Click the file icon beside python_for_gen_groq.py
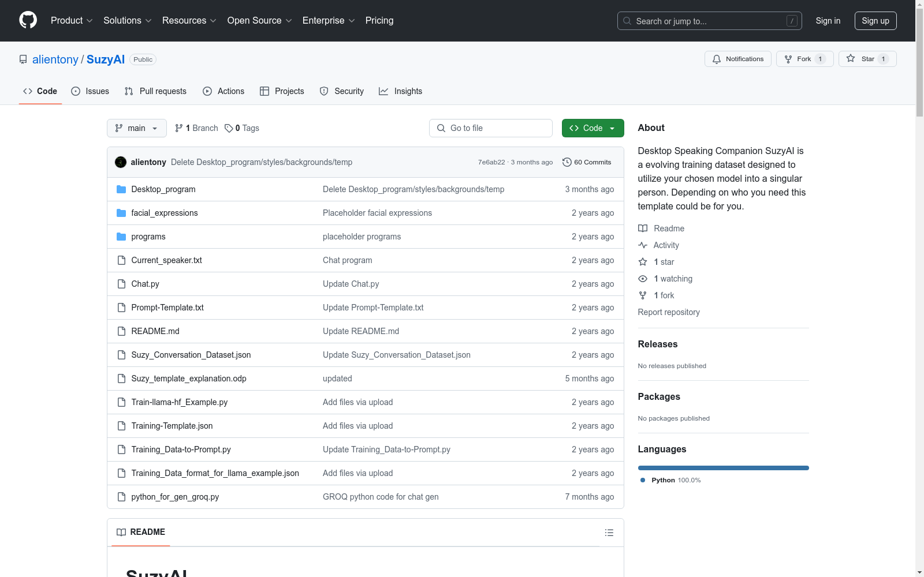Viewport: 924px width, 577px height. click(x=121, y=497)
